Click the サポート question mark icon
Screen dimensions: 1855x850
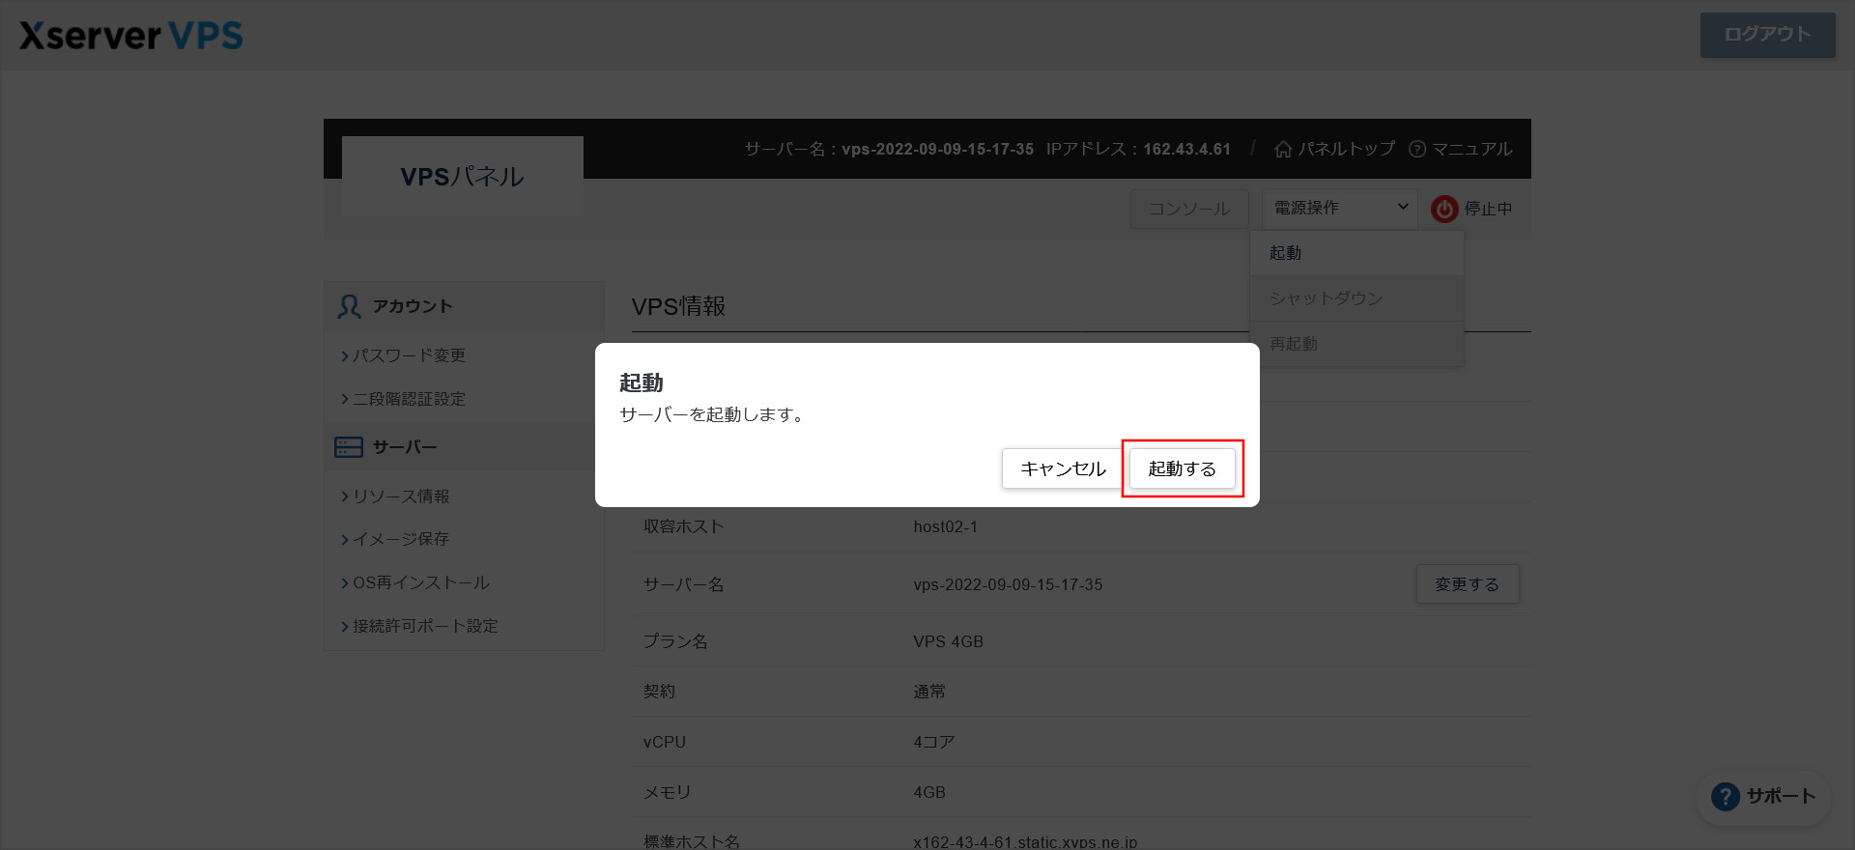(x=1725, y=797)
